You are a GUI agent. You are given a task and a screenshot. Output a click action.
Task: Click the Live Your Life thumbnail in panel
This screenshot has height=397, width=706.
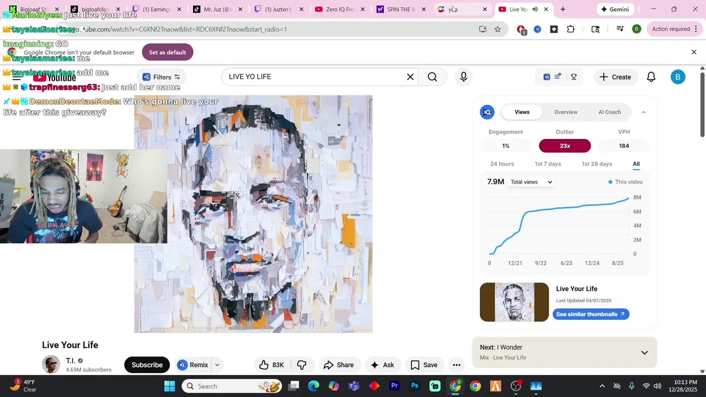tap(514, 302)
